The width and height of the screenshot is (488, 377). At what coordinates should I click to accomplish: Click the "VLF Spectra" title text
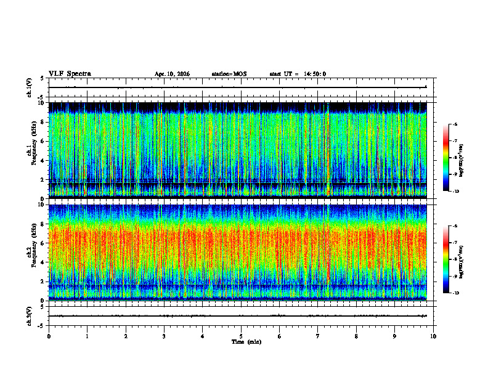(70, 74)
